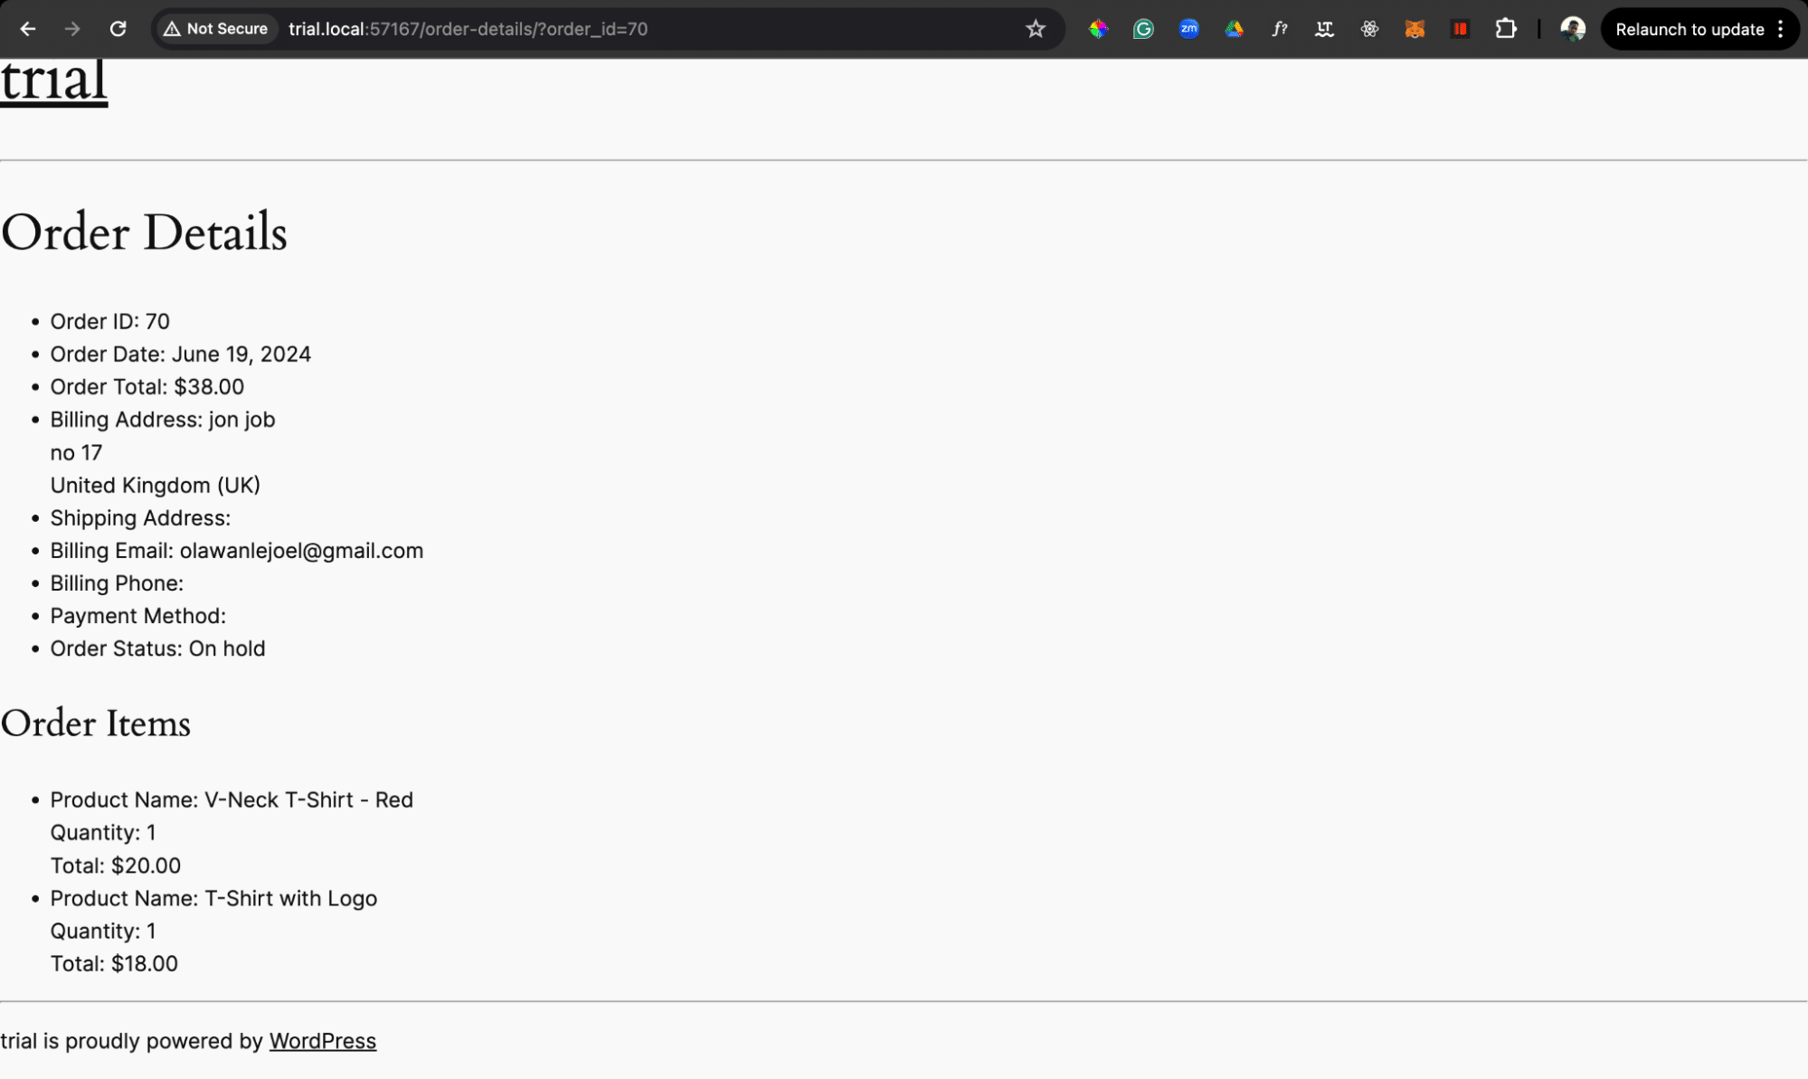Click the page refresh icon
The width and height of the screenshot is (1808, 1079).
coord(117,28)
